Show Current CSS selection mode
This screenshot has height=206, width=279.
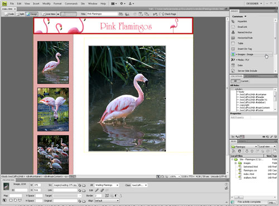[244, 81]
